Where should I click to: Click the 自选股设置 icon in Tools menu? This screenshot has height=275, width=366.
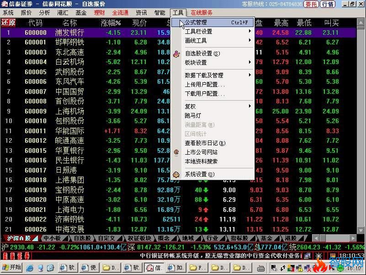(x=177, y=54)
